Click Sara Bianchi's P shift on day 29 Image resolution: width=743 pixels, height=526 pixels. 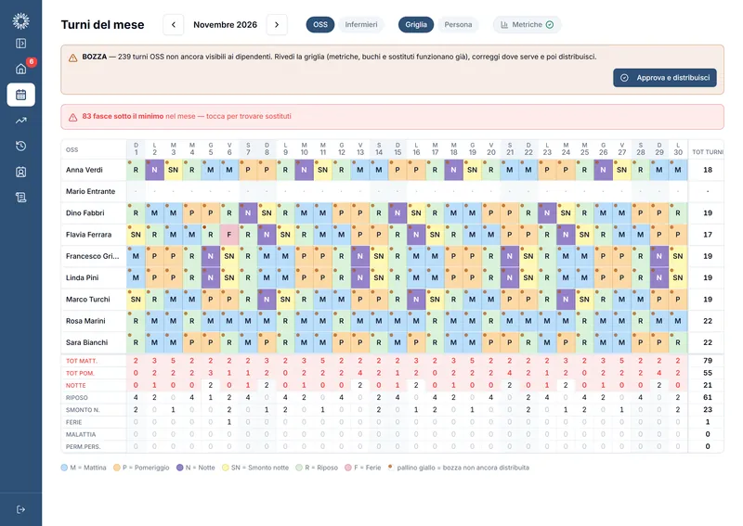(x=659, y=342)
